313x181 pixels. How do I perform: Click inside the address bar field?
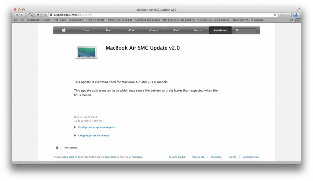(122, 14)
